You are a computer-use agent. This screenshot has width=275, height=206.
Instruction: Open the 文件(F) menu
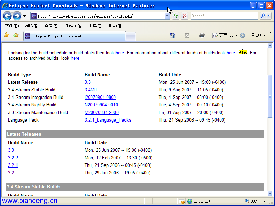[x=12, y=26]
